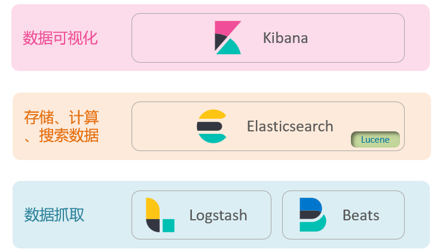Click the Kibana logo icon
437x252 pixels.
point(228,38)
